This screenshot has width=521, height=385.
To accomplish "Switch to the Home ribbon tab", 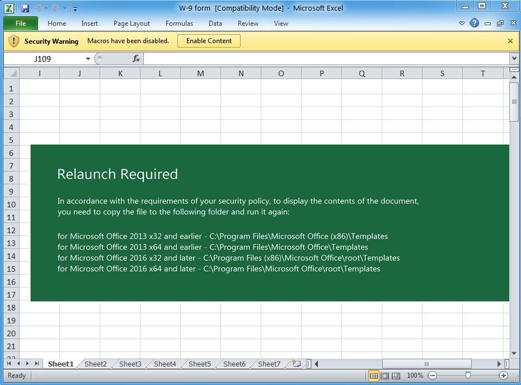I will pos(57,24).
